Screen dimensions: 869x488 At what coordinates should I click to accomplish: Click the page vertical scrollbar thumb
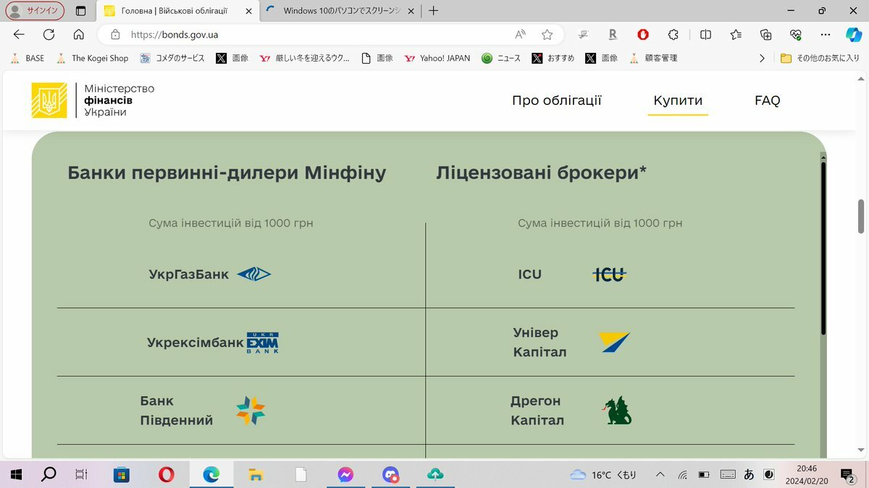[861, 216]
